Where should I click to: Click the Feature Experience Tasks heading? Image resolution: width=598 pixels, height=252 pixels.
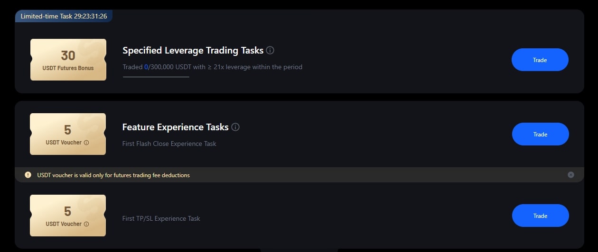pos(175,127)
